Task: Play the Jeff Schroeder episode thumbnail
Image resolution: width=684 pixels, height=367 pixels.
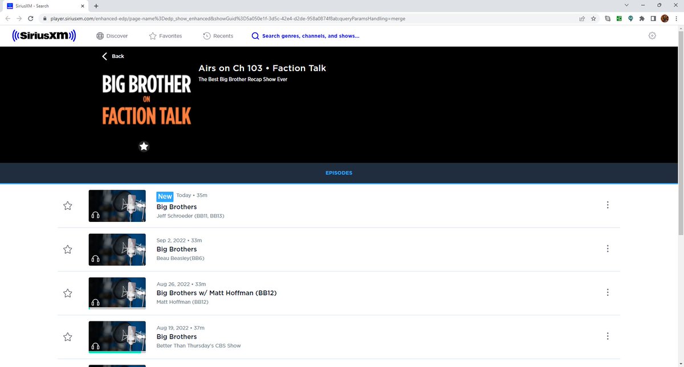Action: tap(117, 205)
